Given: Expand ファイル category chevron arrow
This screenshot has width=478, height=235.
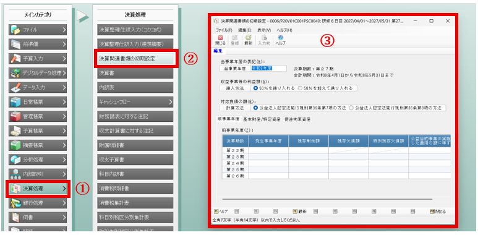Looking at the screenshot, I should [64, 30].
